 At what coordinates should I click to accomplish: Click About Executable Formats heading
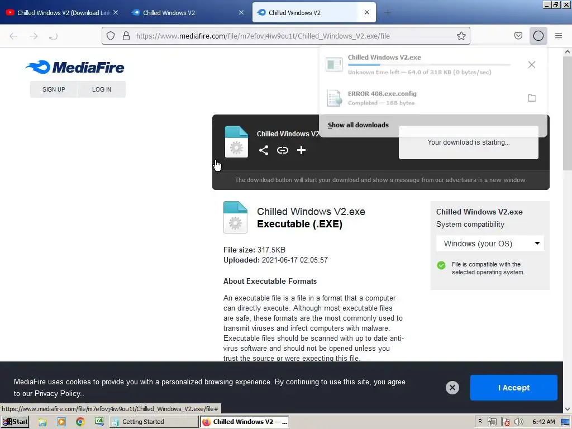270,282
